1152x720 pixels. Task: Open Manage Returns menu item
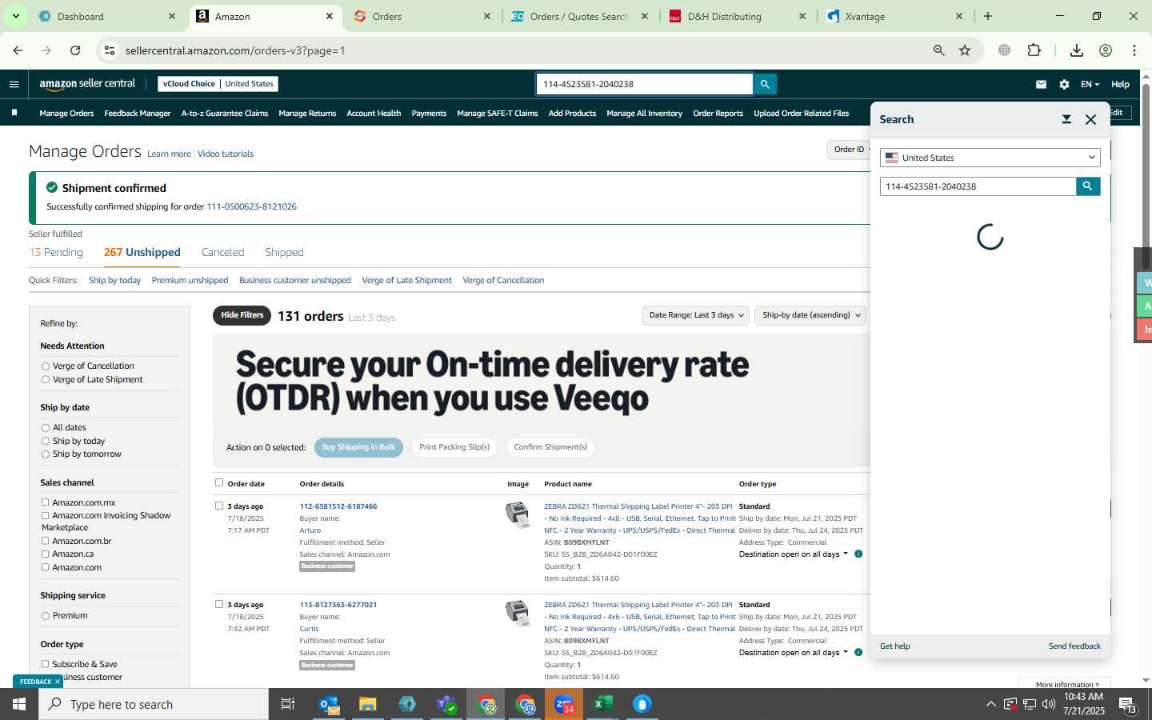(307, 114)
